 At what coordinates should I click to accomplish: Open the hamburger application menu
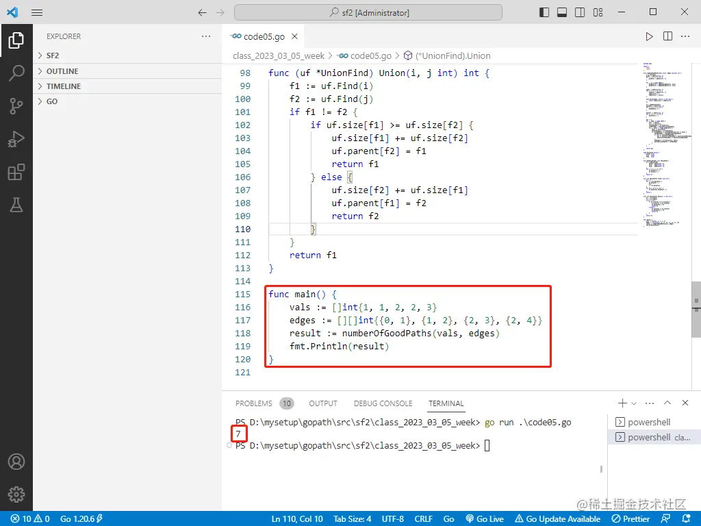click(x=37, y=12)
